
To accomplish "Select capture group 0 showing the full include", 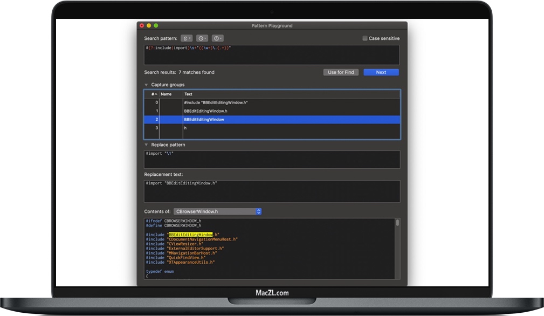I will point(243,101).
